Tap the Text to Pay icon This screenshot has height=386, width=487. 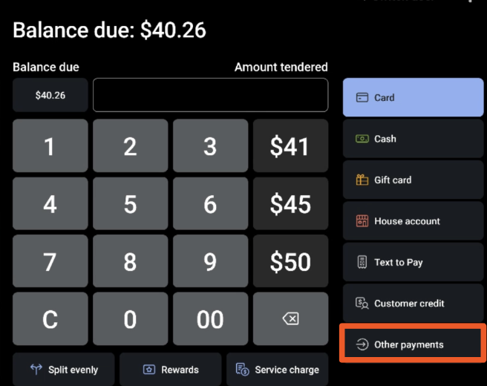[362, 262]
